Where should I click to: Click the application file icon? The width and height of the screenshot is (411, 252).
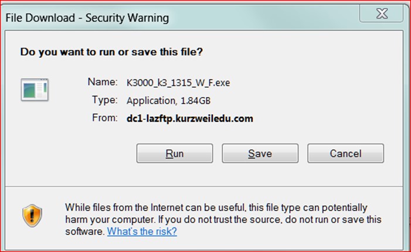pos(35,89)
